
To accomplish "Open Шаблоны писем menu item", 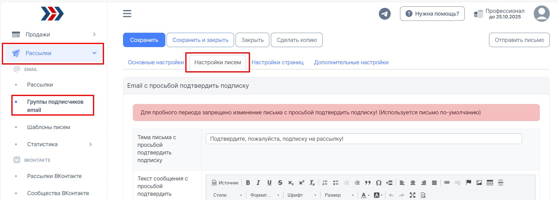I will click(48, 127).
